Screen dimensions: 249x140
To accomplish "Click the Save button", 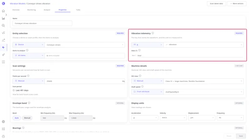I will click(241, 136).
